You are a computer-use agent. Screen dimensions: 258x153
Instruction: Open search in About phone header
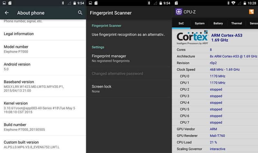[x=80, y=13]
